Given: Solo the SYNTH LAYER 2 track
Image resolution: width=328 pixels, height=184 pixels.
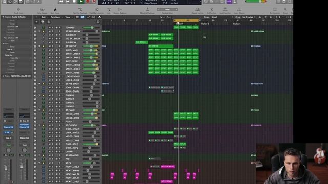Looking at the screenshot, I should 52,58.
